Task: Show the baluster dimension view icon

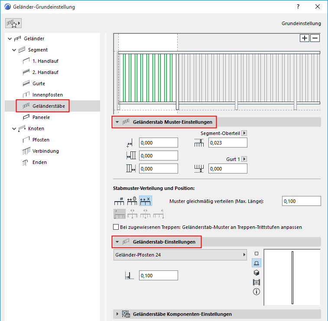Action: [257, 282]
